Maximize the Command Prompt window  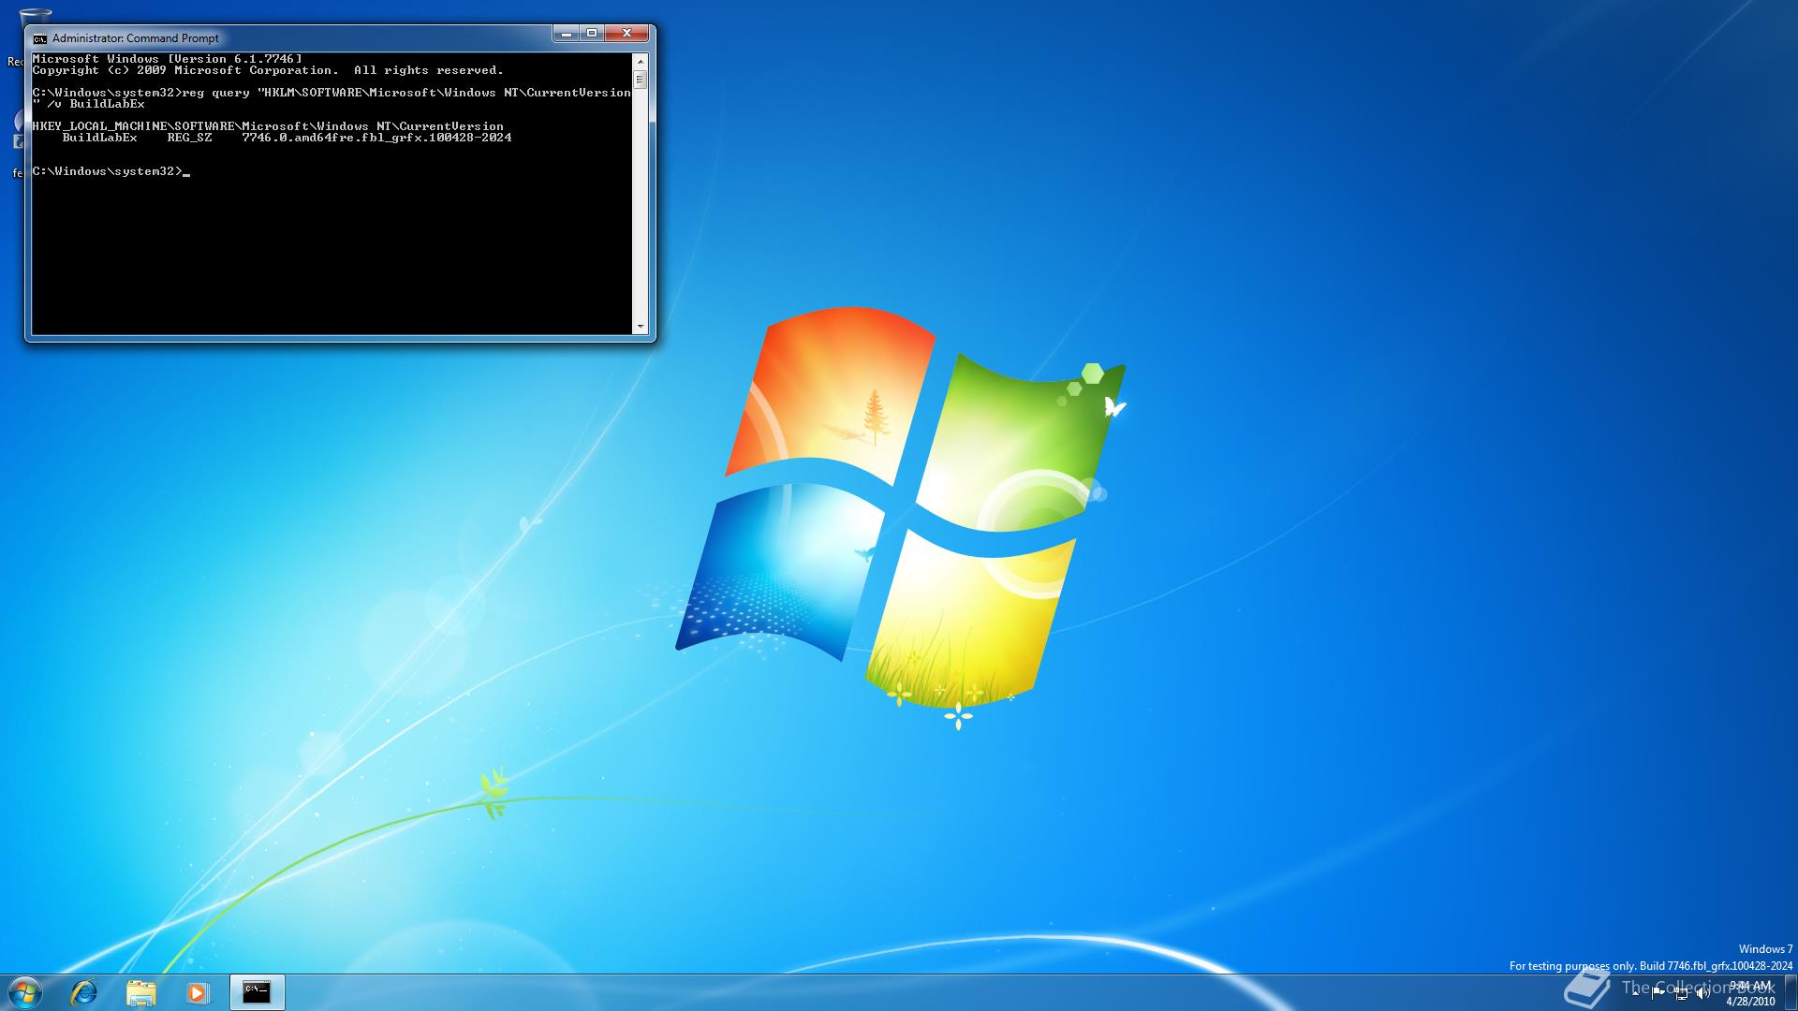[592, 34]
